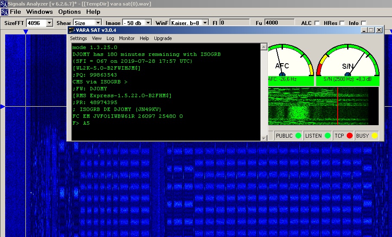
Task: Click the ';PQ: 99863543' line
Action: (95, 75)
